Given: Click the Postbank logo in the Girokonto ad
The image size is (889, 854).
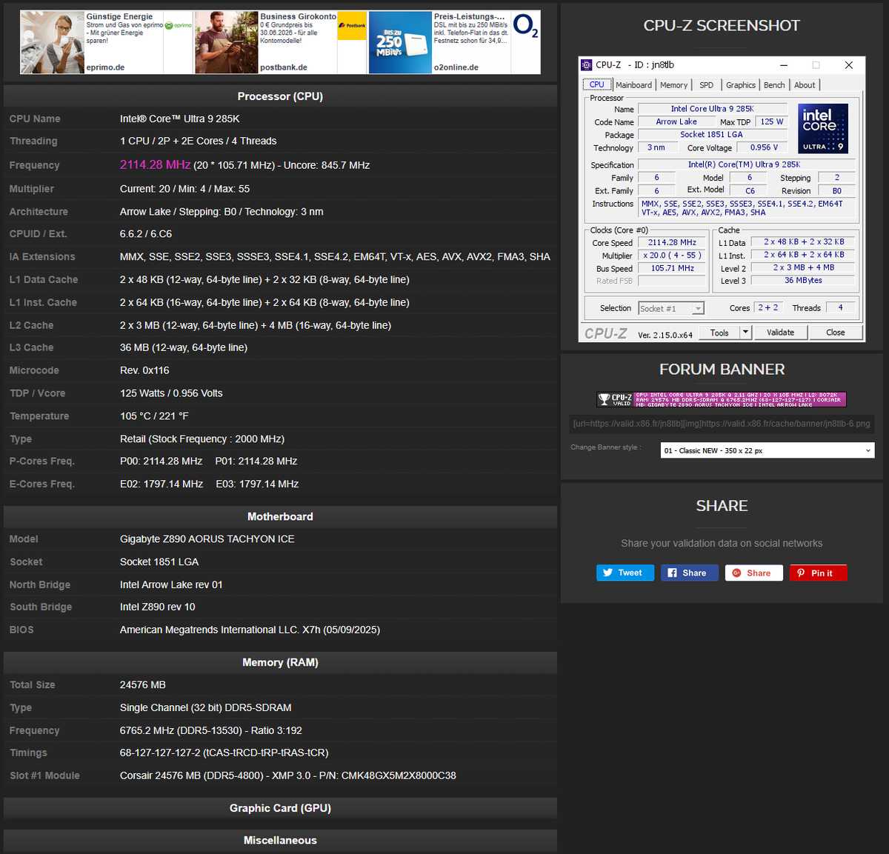Looking at the screenshot, I should coord(352,26).
